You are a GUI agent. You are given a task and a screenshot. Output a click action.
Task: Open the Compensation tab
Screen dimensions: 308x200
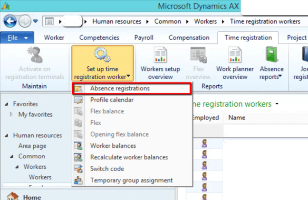189,37
